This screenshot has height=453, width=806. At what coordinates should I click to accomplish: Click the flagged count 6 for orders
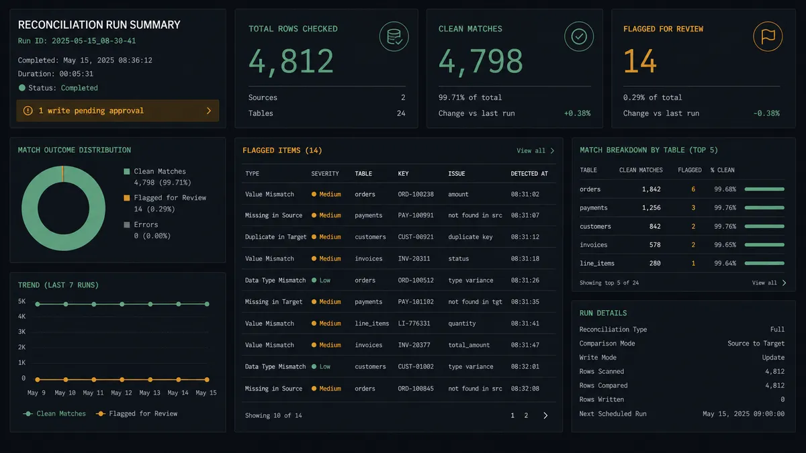click(693, 189)
